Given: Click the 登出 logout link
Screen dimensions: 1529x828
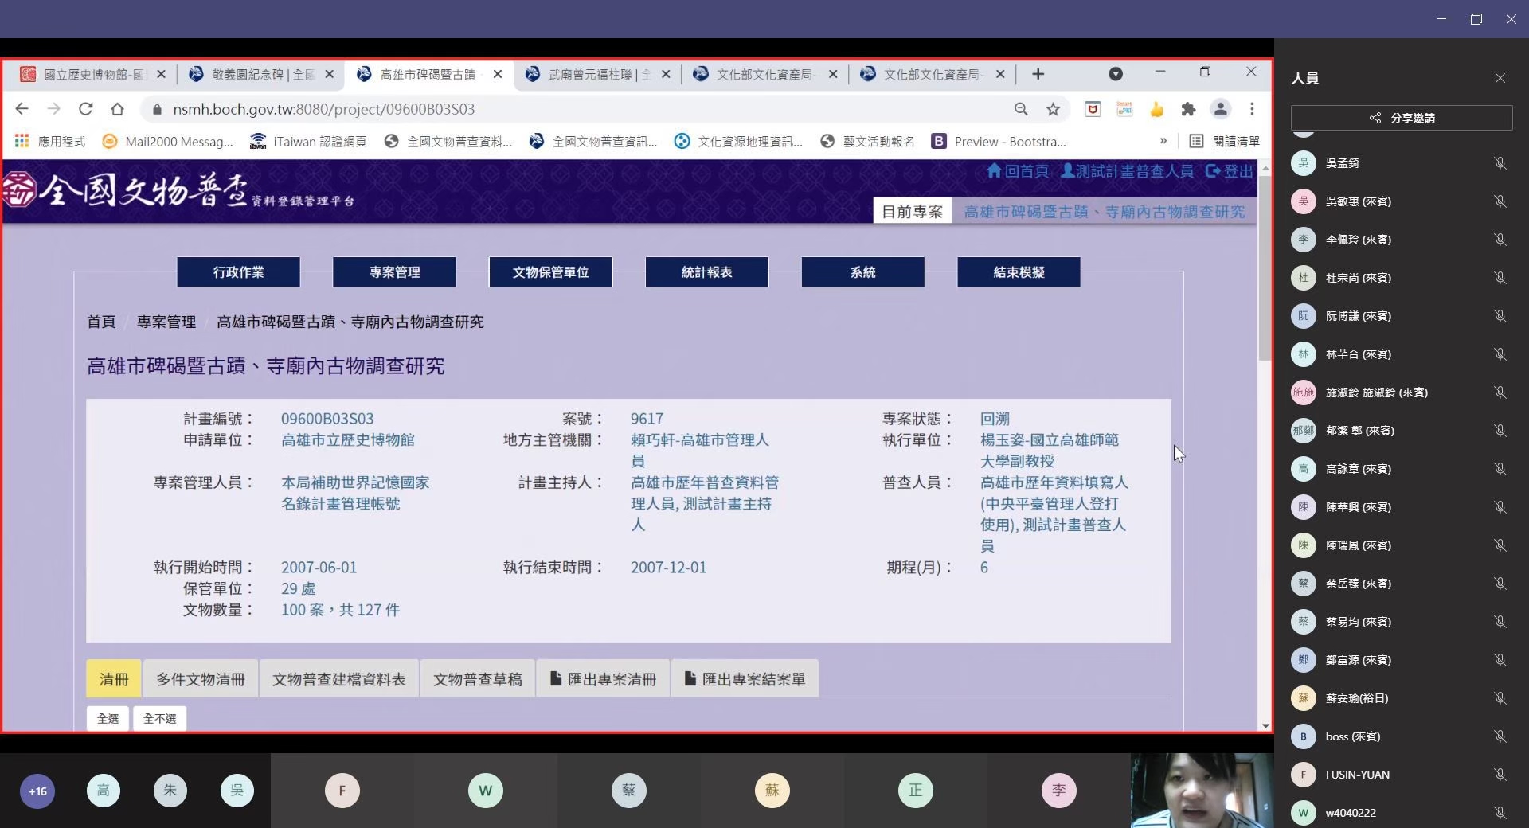Looking at the screenshot, I should (1230, 171).
